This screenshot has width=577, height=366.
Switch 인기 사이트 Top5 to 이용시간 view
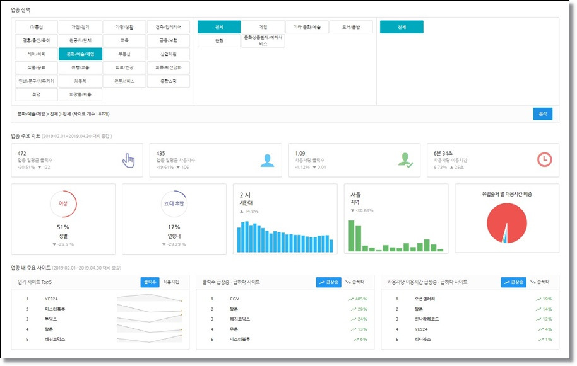coord(171,282)
